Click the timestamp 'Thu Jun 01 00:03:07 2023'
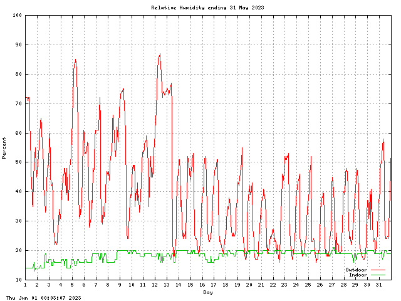This screenshot has width=401, height=301. point(43,298)
